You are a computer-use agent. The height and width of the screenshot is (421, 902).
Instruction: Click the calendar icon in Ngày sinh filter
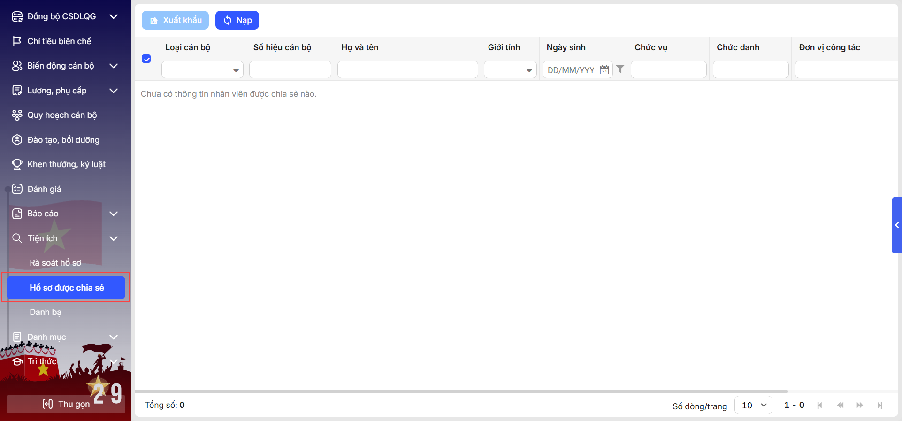(x=604, y=70)
